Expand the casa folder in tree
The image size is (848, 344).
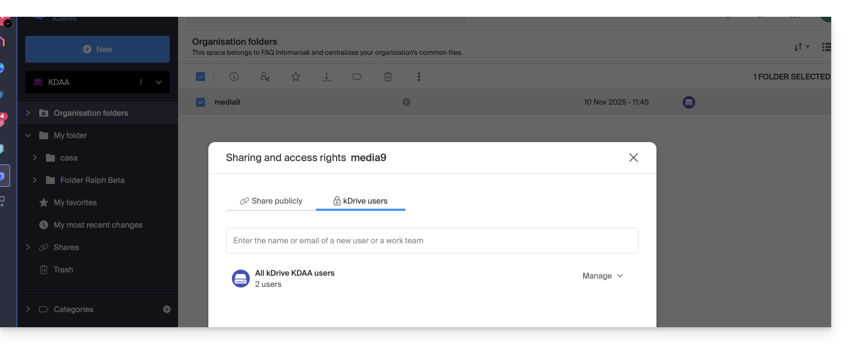pyautogui.click(x=35, y=158)
